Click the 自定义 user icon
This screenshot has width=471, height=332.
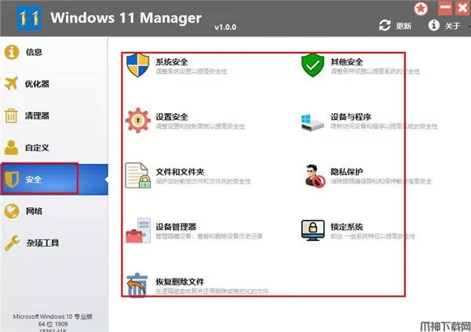pyautogui.click(x=12, y=148)
